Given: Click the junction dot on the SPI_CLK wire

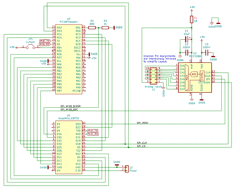Looking at the screenshot, I should 125,144.
